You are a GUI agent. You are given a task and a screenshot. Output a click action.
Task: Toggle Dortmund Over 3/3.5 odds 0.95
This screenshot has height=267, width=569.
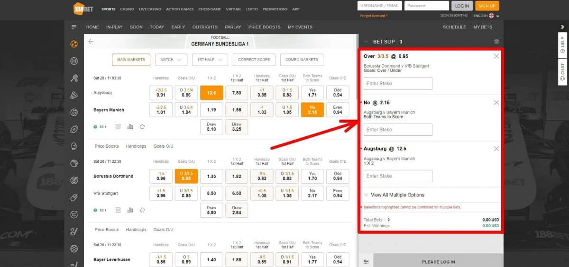pyautogui.click(x=186, y=176)
